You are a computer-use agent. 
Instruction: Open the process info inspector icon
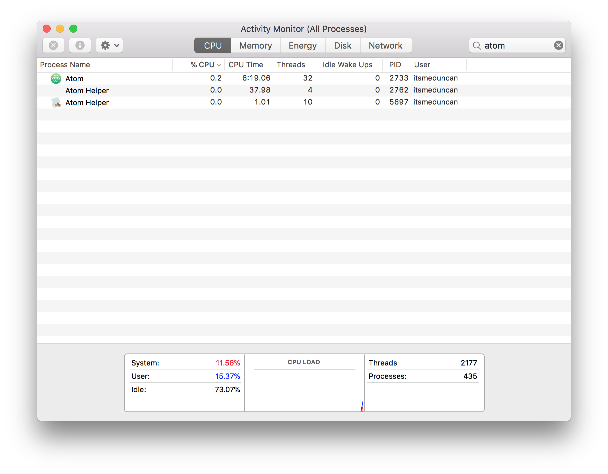(80, 45)
